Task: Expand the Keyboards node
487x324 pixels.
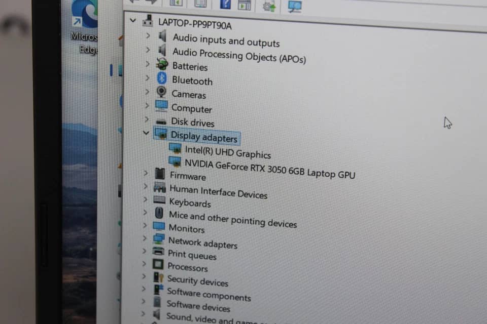Action: pos(145,199)
